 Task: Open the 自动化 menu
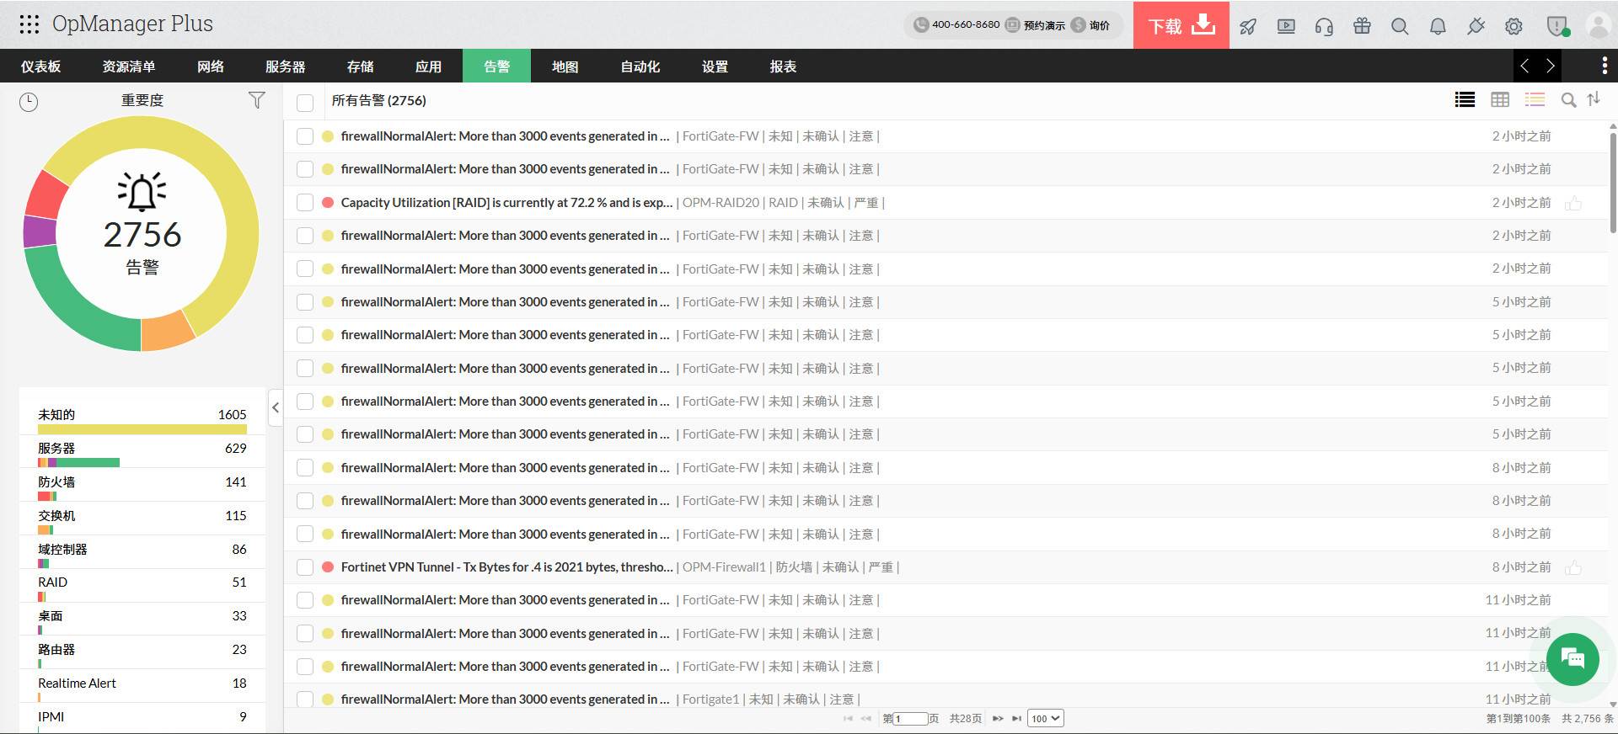pyautogui.click(x=640, y=66)
